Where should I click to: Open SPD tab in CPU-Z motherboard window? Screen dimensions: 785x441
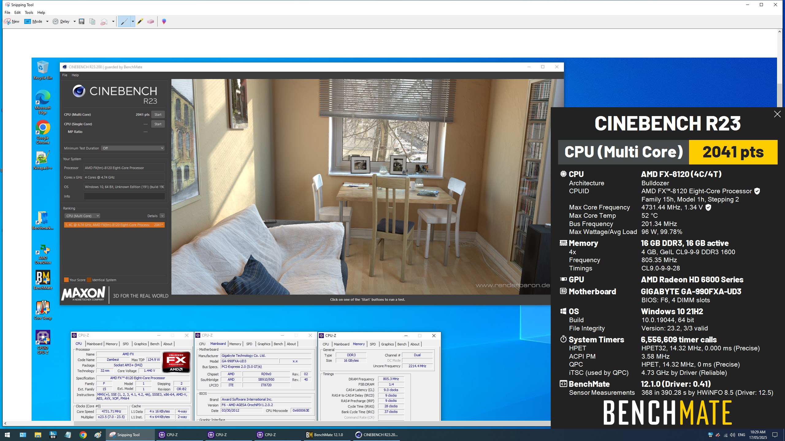pos(249,344)
